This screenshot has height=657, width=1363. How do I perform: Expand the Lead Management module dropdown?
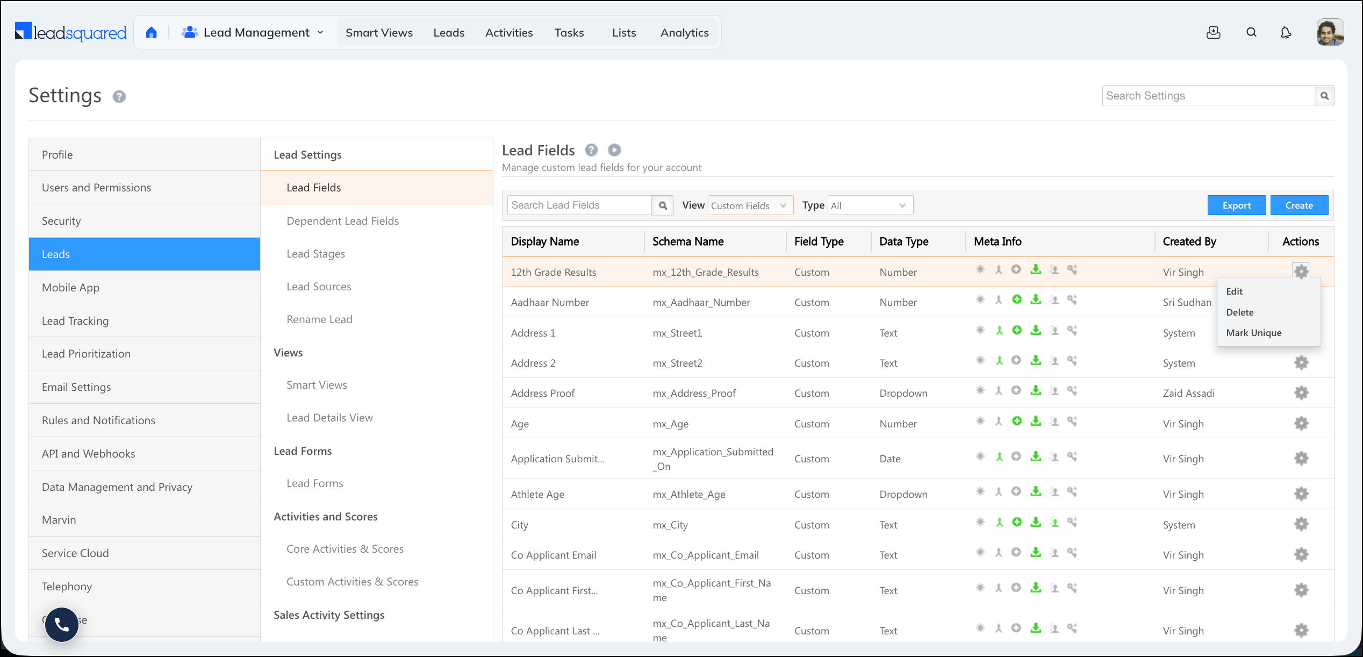[x=253, y=33]
